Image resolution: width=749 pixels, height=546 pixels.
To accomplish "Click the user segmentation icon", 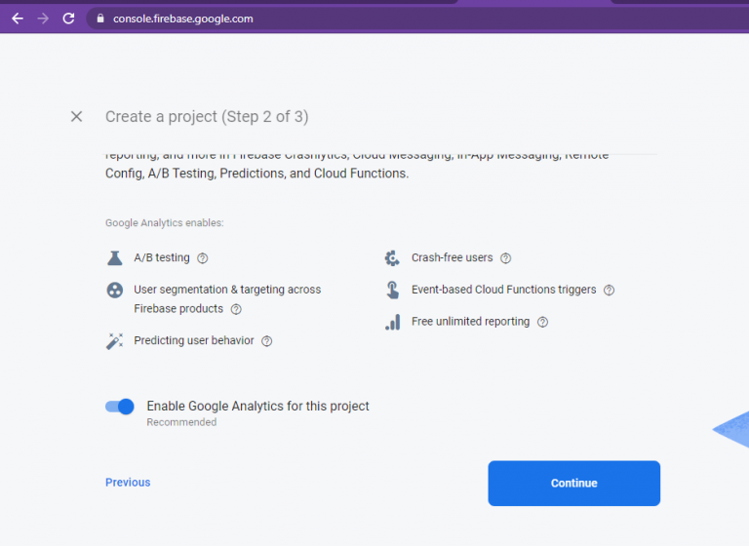I will pos(115,290).
